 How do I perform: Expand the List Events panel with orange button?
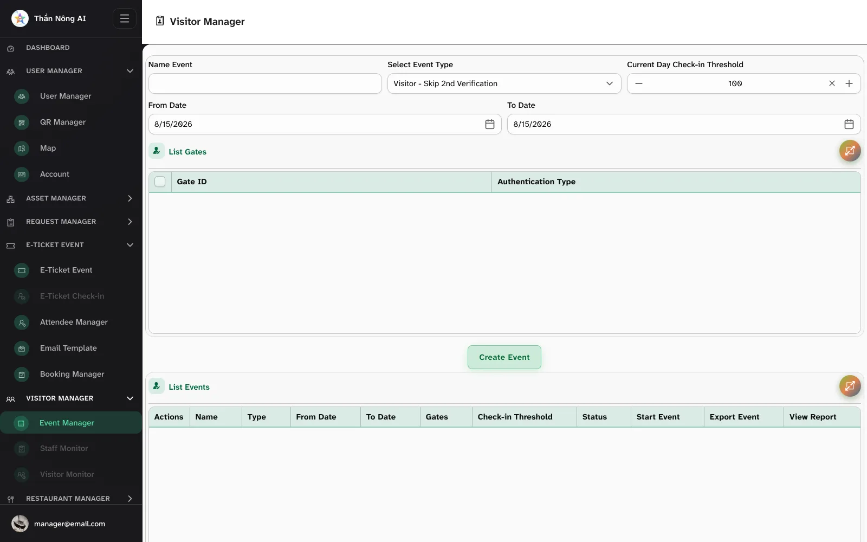click(x=850, y=386)
